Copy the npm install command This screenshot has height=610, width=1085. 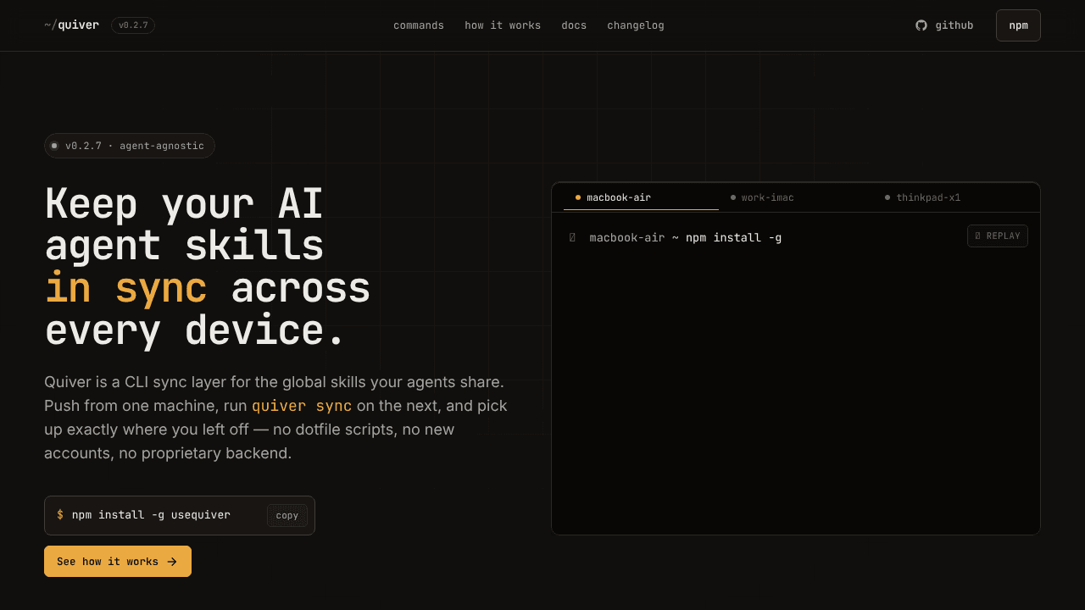(x=287, y=515)
